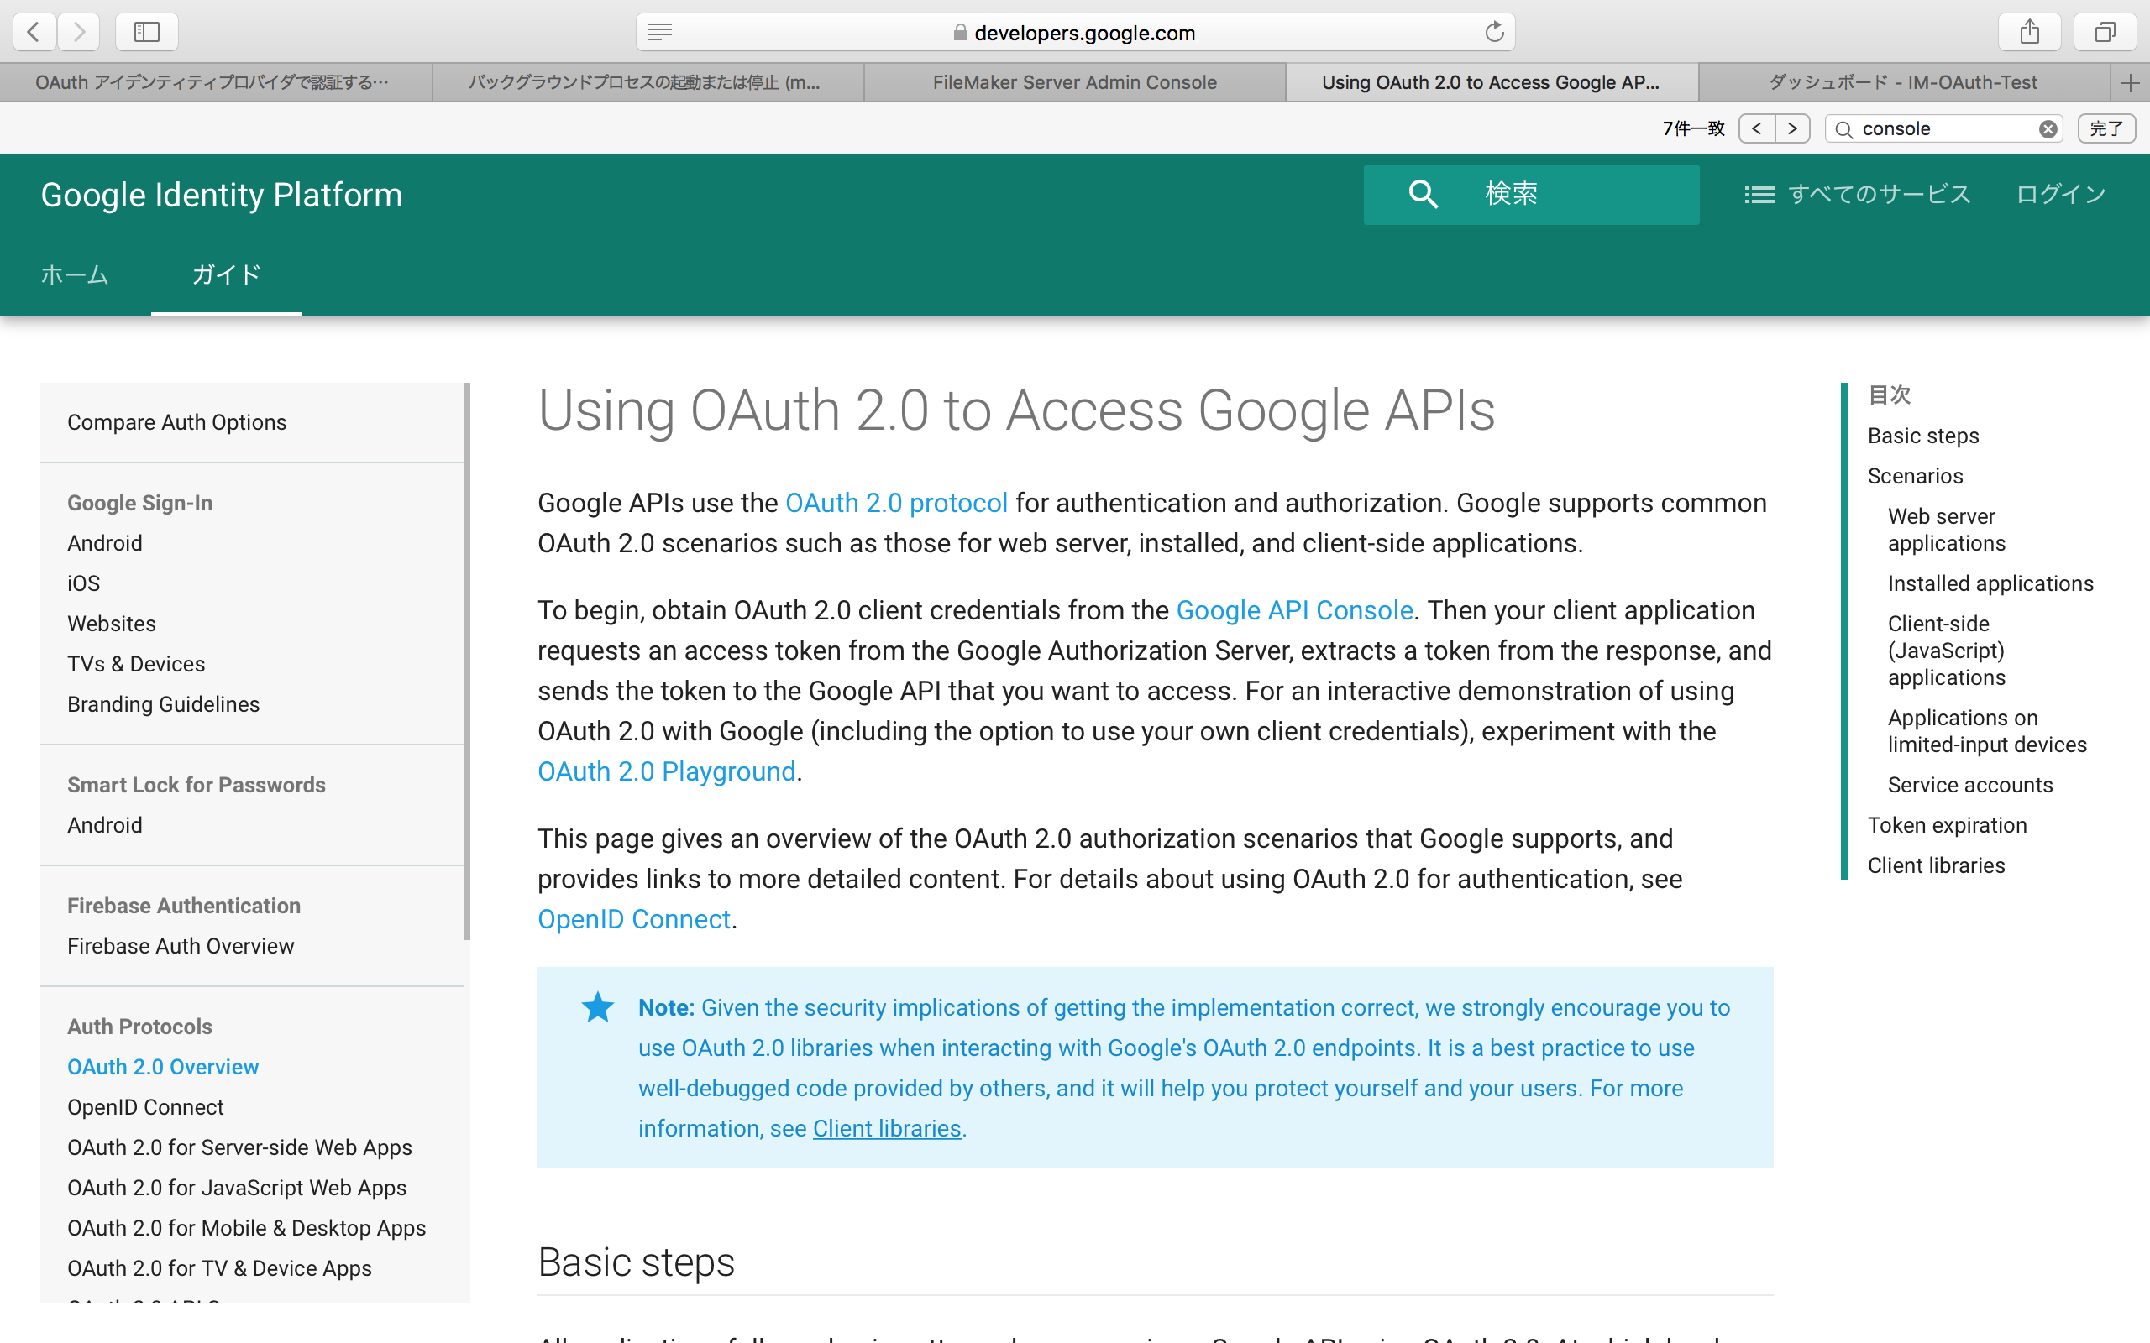Open OAuth 2.0 for Server-side Web Apps
Viewport: 2150px width, 1343px height.
[240, 1147]
